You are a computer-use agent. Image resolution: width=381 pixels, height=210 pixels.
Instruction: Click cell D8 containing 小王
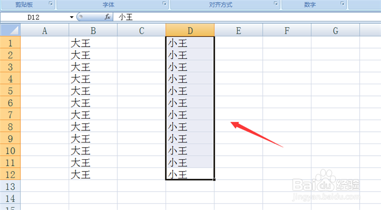coord(190,126)
